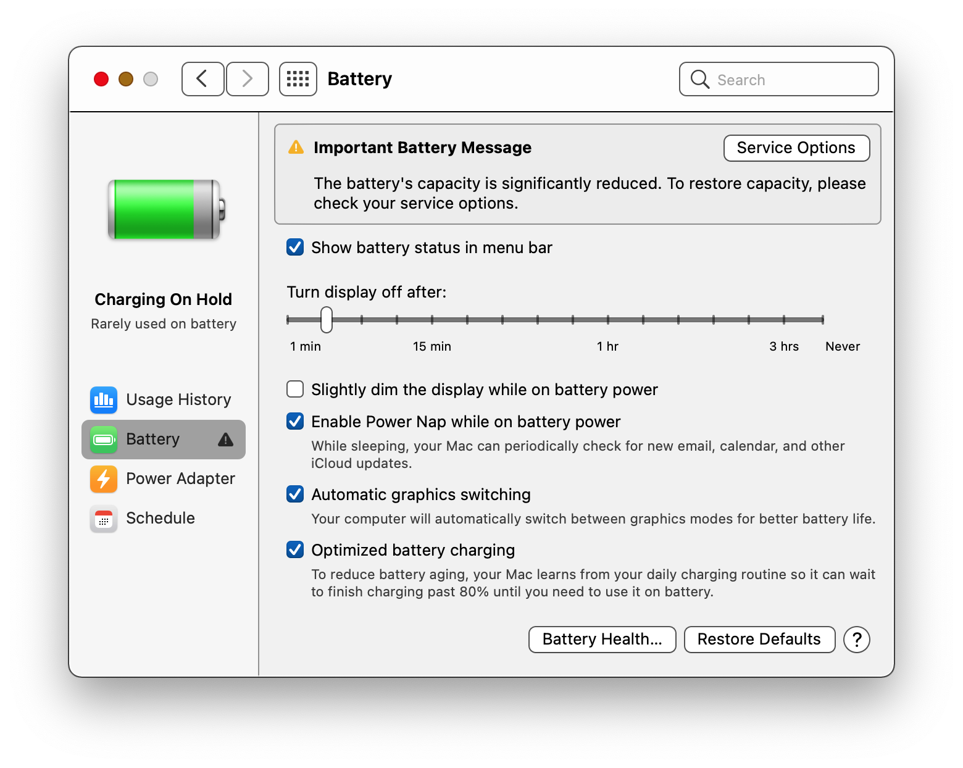This screenshot has height=768, width=963.
Task: Click Restore Defaults
Action: pyautogui.click(x=759, y=640)
